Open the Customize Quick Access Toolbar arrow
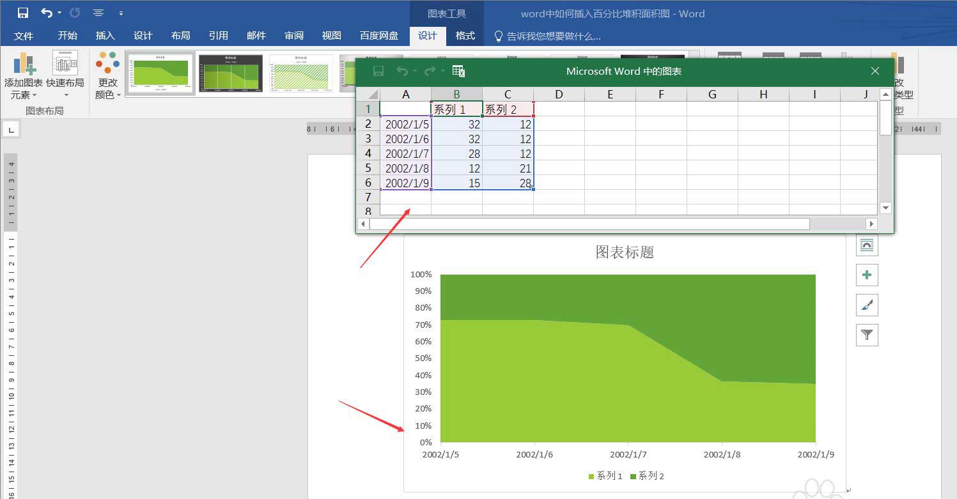957x499 pixels. pyautogui.click(x=121, y=13)
